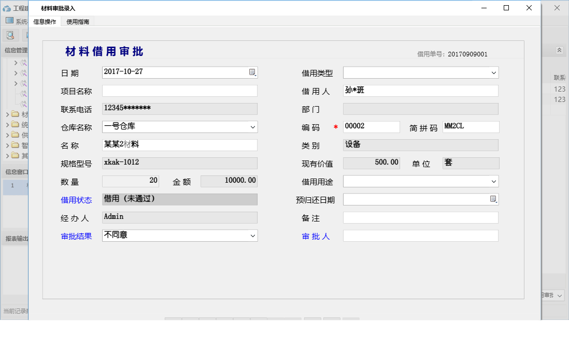569x339 pixels.
Task: Click the 借用人 input field
Action: pos(421,91)
